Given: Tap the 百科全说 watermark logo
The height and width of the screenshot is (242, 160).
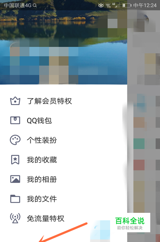Looking at the screenshot, I should (130, 223).
